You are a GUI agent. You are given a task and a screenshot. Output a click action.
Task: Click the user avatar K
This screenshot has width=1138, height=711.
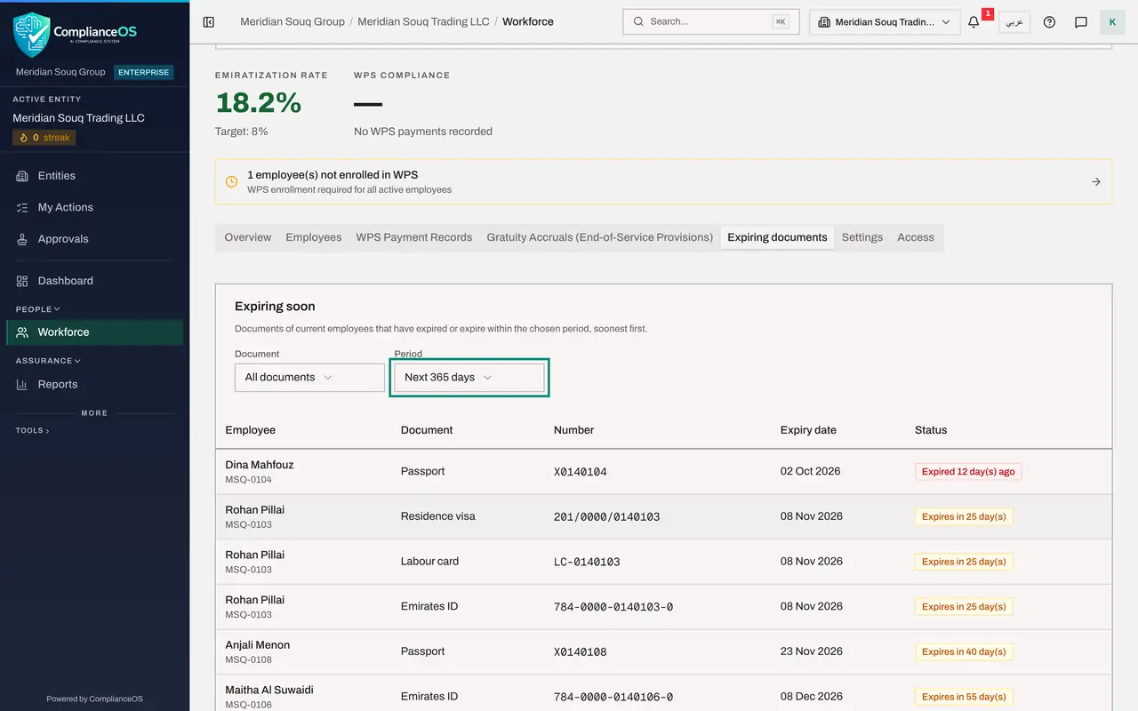1112,22
